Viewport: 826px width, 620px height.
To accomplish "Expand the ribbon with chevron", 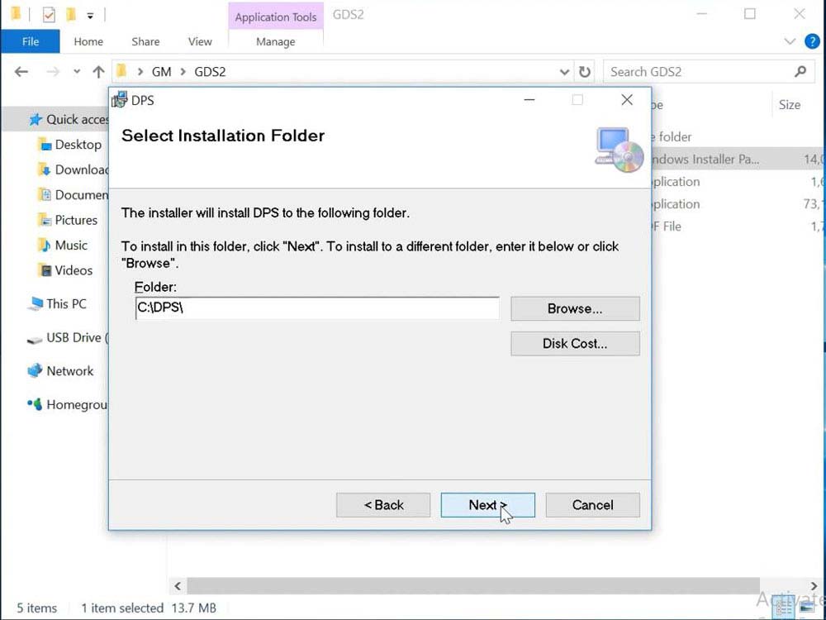I will click(790, 41).
